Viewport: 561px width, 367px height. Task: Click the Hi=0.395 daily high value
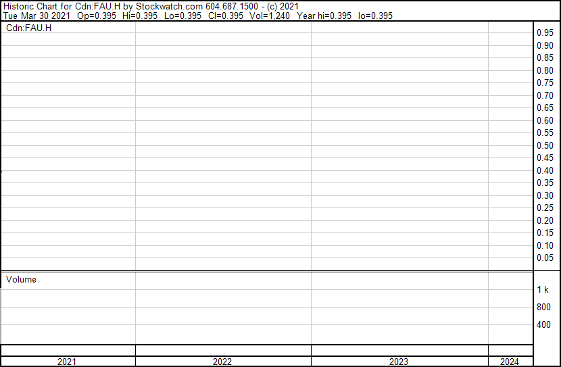click(x=140, y=16)
